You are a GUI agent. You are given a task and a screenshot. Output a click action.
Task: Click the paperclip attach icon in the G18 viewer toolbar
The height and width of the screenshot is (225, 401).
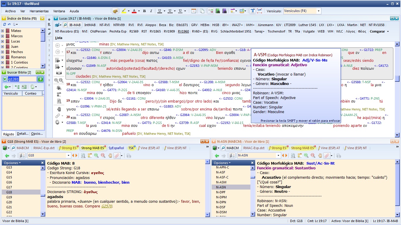point(117,156)
